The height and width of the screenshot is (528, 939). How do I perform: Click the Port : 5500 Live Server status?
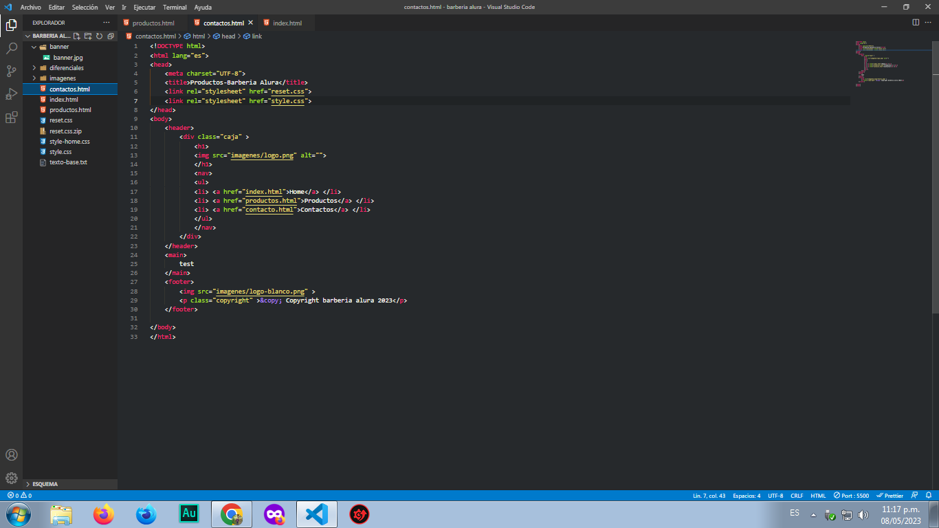click(851, 495)
